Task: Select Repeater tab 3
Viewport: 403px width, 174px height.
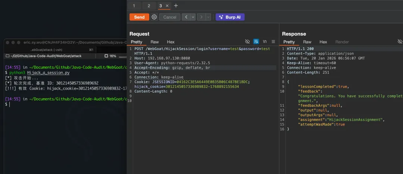Action: coord(160,6)
